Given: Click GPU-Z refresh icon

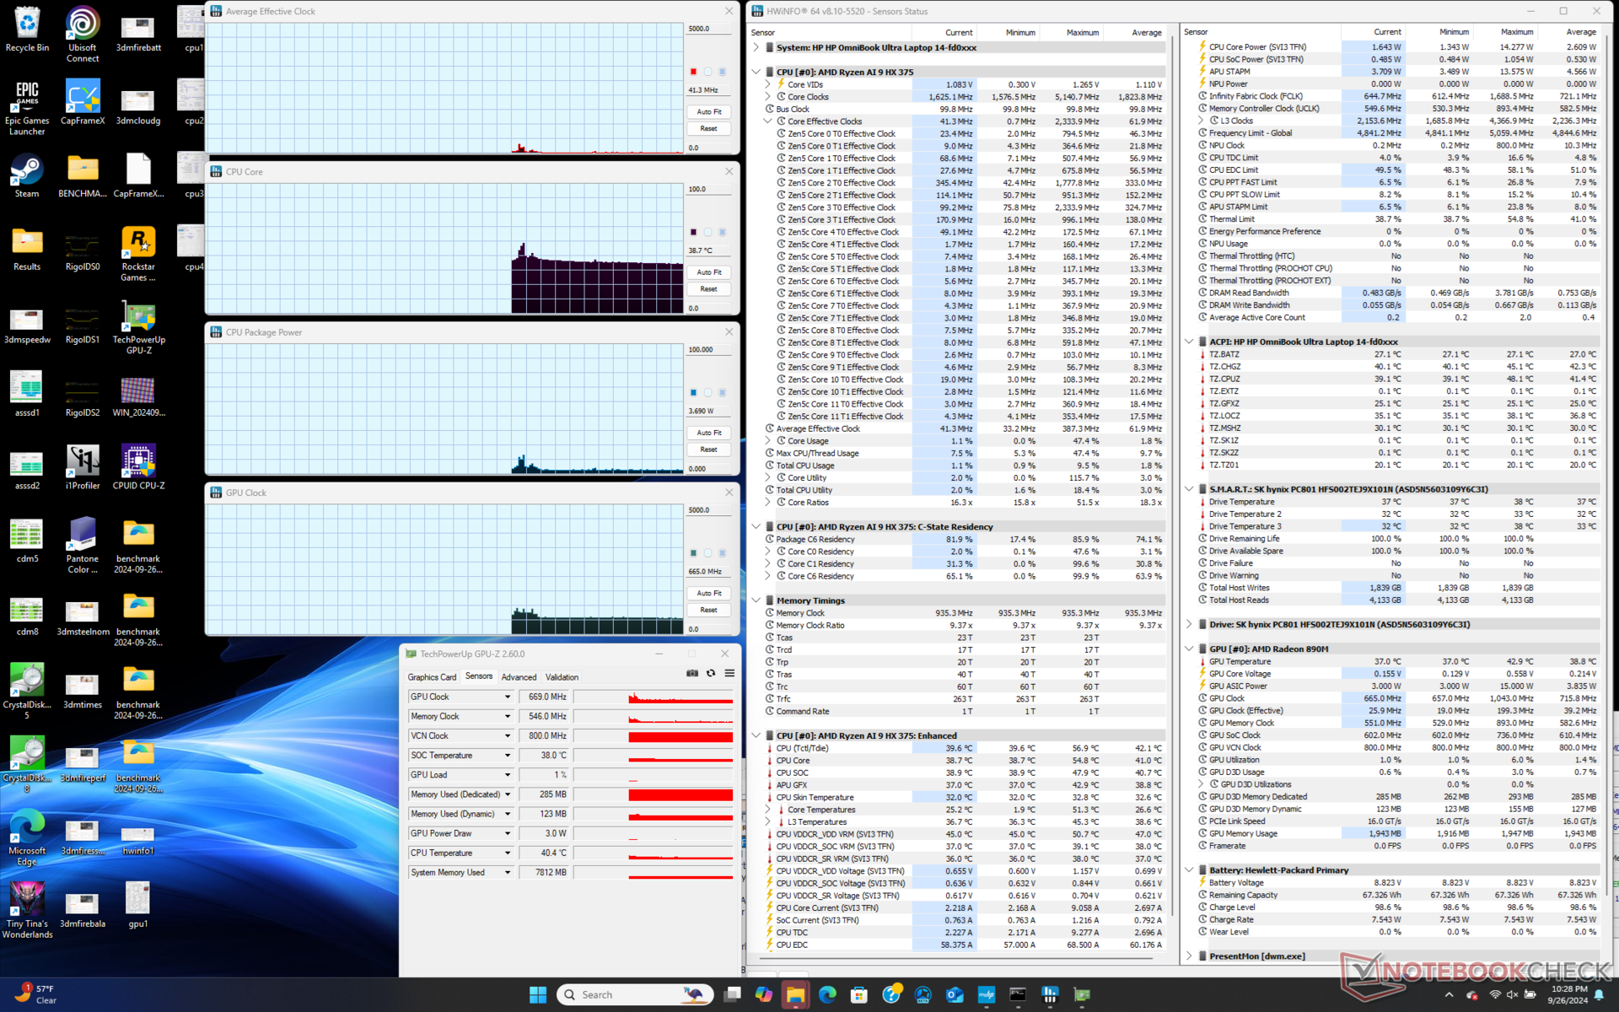Looking at the screenshot, I should (711, 673).
